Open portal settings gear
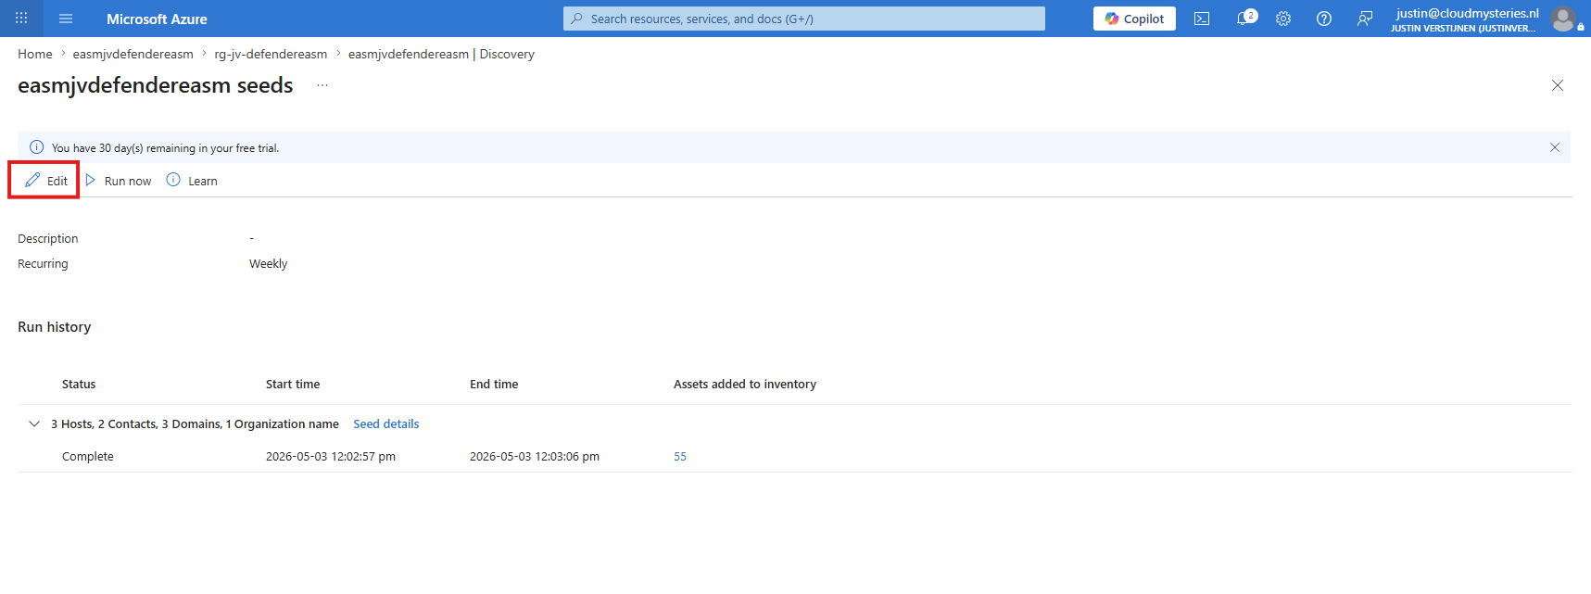1591x594 pixels. pyautogui.click(x=1283, y=19)
